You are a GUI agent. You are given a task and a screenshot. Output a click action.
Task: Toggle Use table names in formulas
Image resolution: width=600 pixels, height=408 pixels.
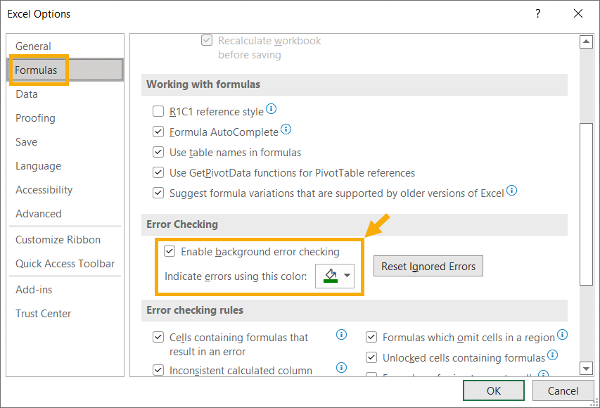point(158,153)
